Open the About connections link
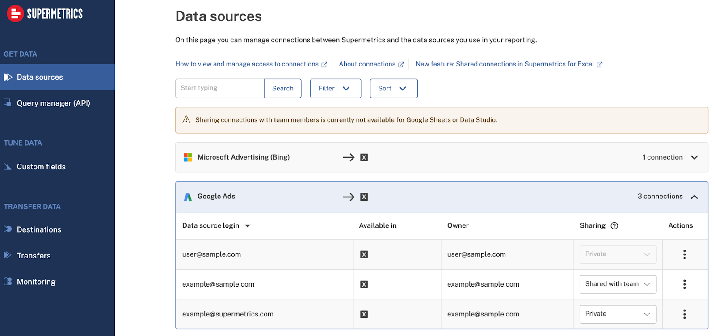Viewport: 715px width, 336px height. pyautogui.click(x=367, y=64)
